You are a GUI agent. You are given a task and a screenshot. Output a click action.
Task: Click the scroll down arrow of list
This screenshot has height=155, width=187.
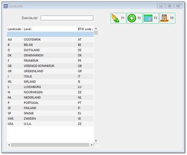click(x=96, y=140)
